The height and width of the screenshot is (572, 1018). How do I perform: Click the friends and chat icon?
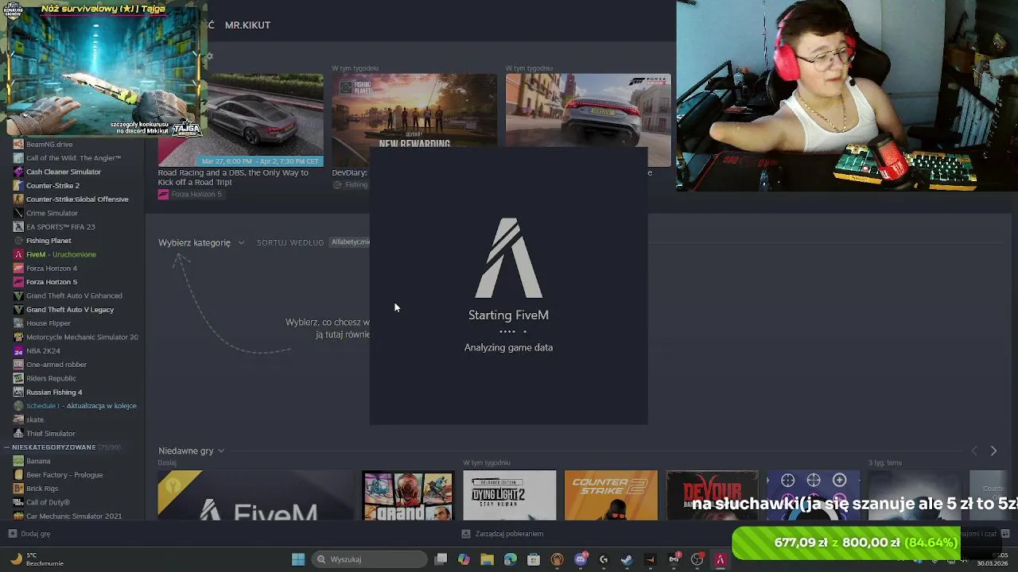(x=1005, y=534)
